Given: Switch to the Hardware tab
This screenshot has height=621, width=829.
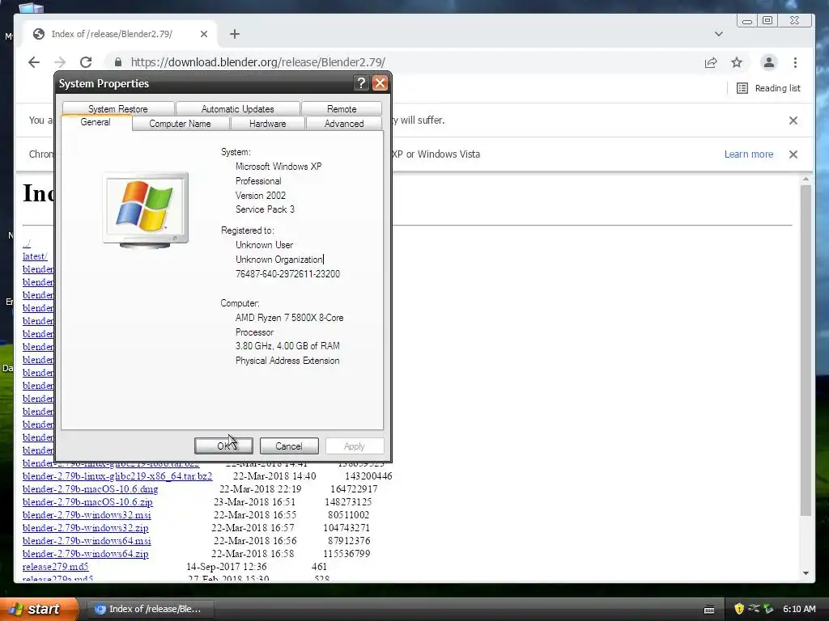Looking at the screenshot, I should (x=267, y=124).
